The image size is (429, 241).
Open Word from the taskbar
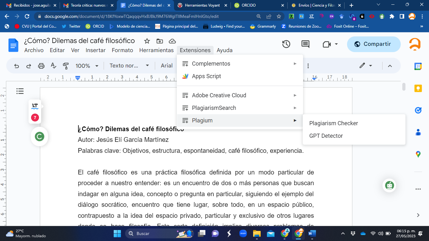click(312, 233)
